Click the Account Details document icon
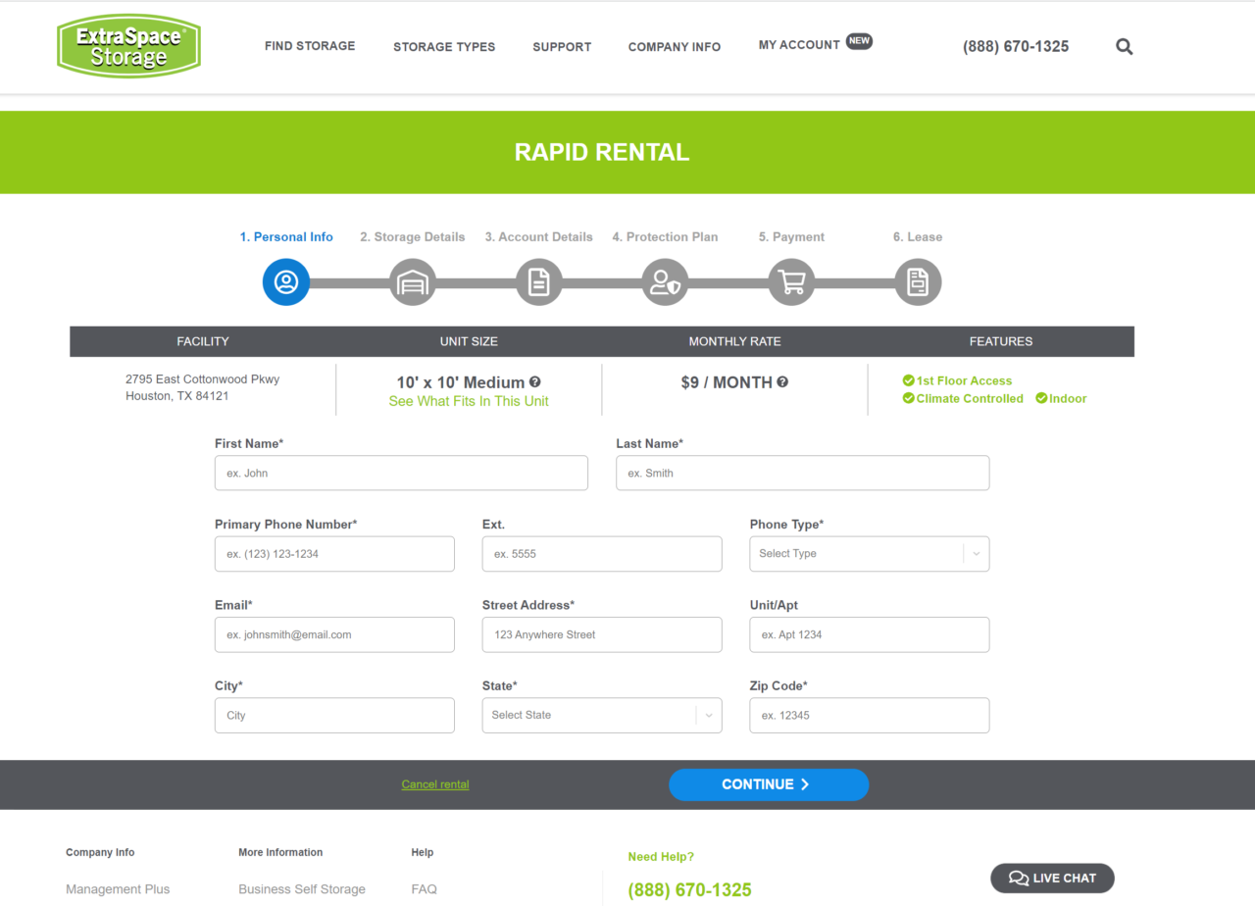The height and width of the screenshot is (906, 1255). 538,281
